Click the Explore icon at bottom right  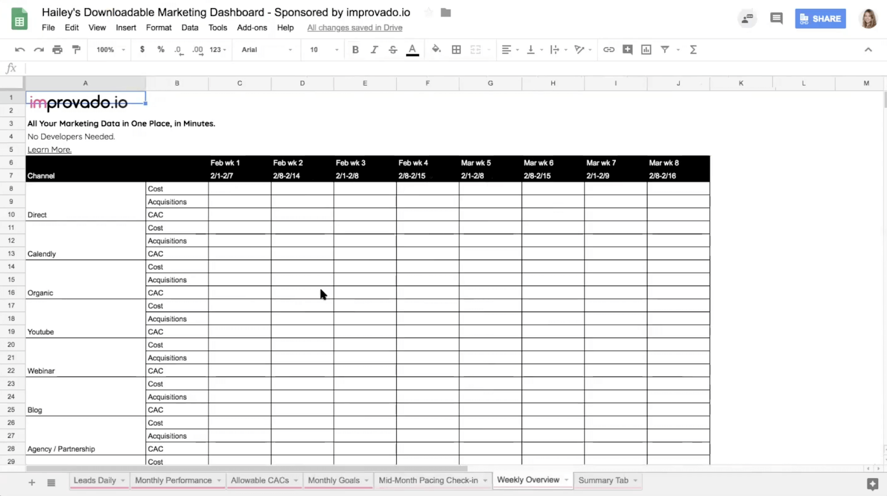(872, 484)
